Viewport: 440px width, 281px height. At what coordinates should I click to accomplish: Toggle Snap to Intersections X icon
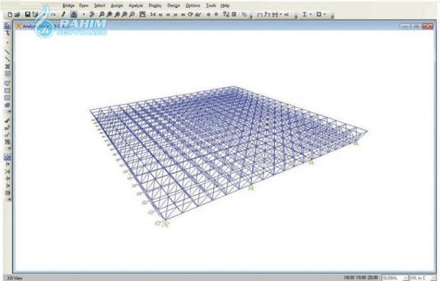[x=7, y=172]
